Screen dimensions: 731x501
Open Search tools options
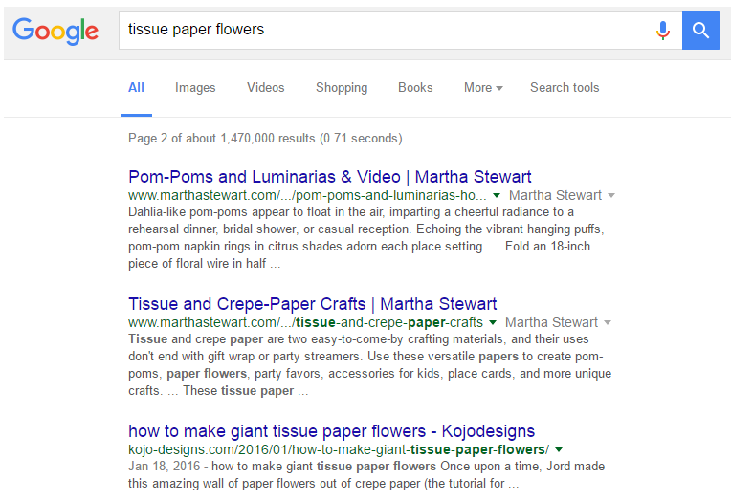565,87
